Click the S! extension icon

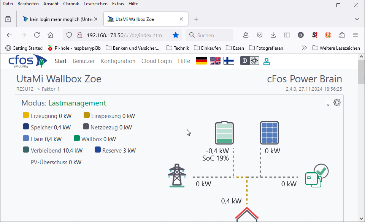pos(314,35)
